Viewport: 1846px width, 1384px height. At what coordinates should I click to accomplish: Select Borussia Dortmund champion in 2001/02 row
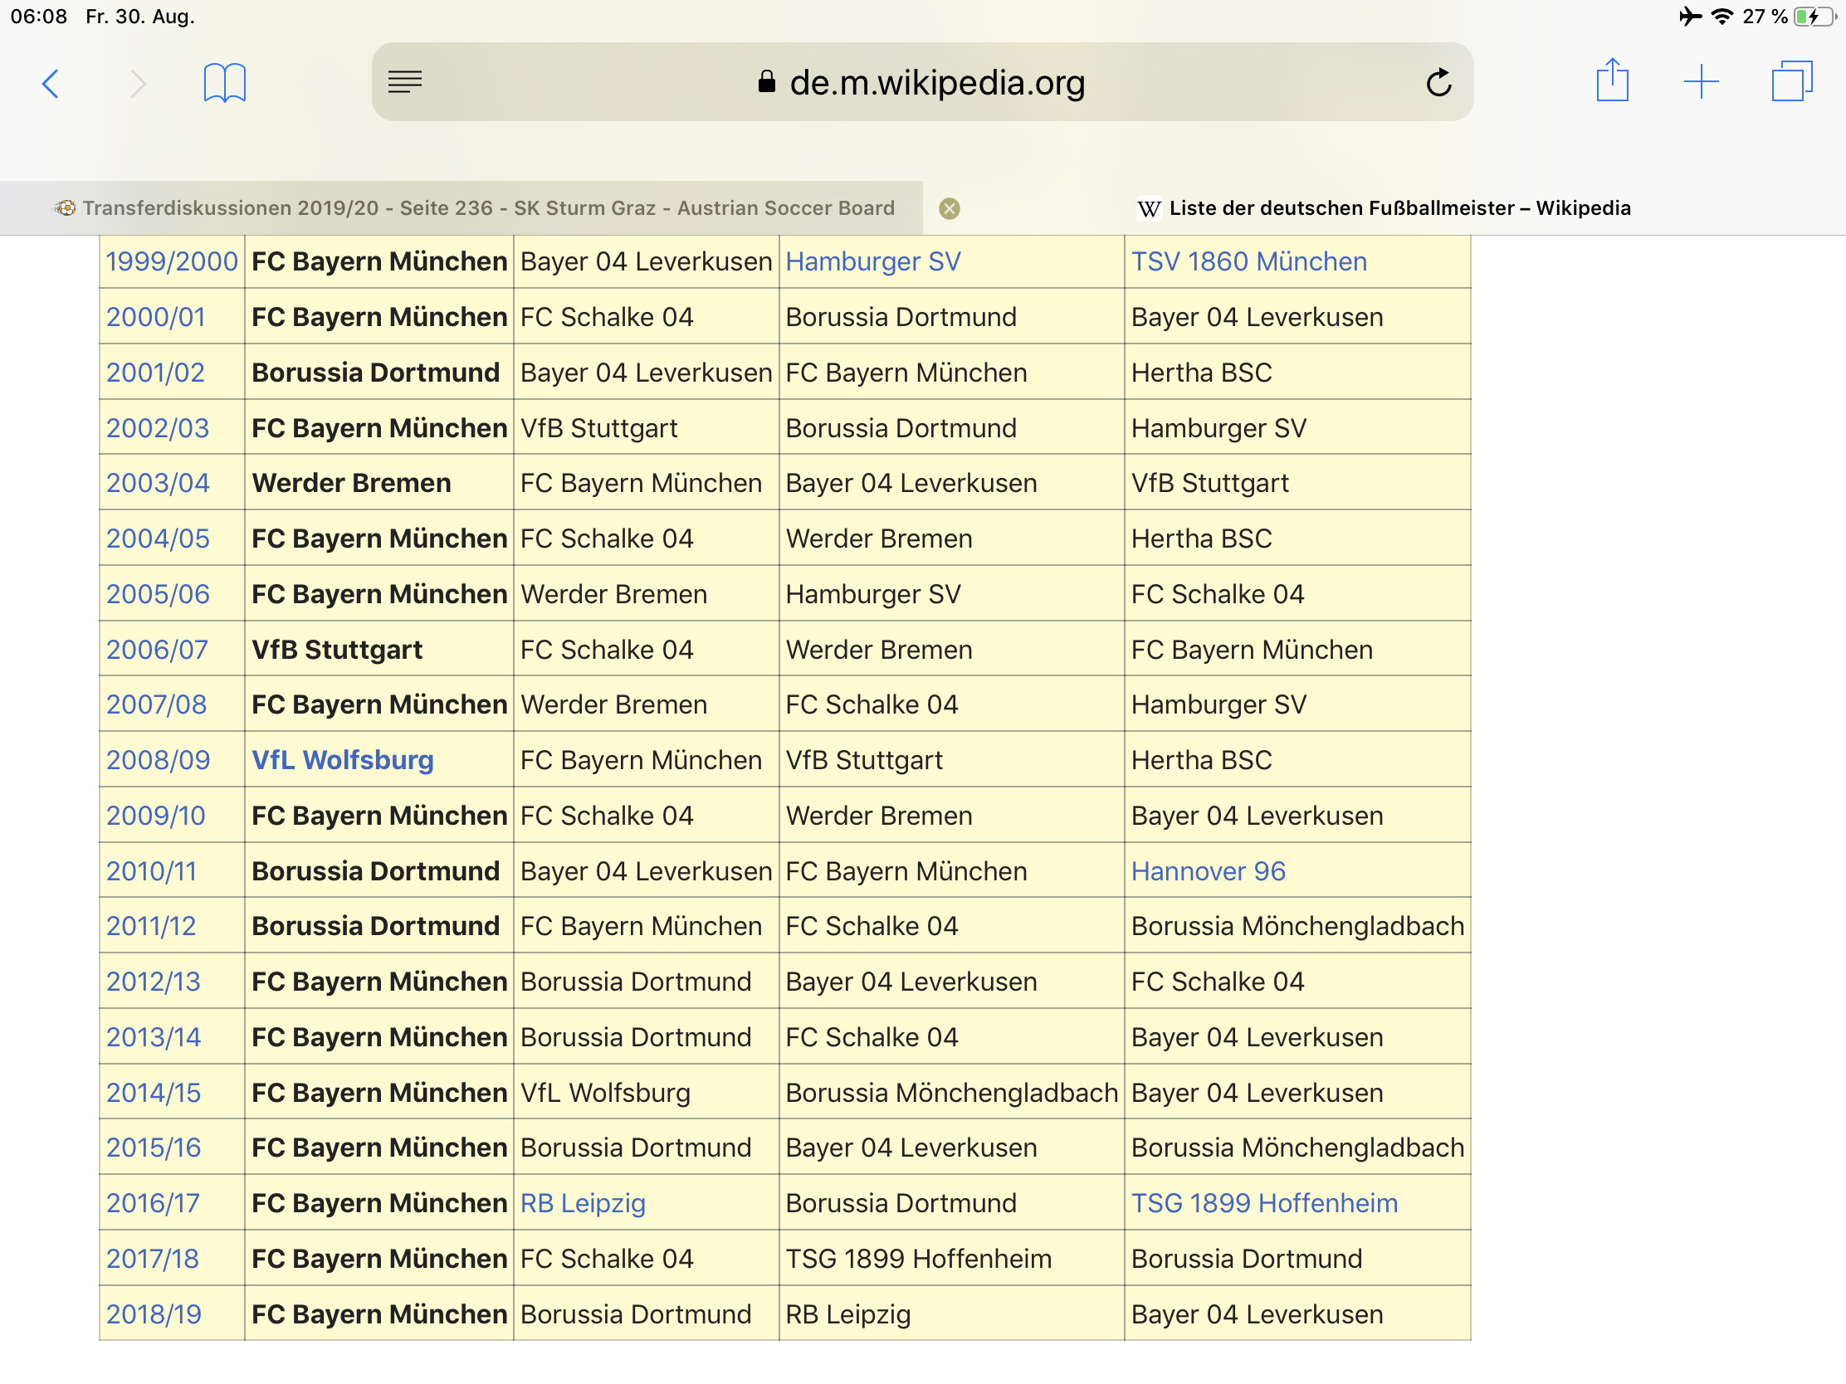[x=375, y=373]
